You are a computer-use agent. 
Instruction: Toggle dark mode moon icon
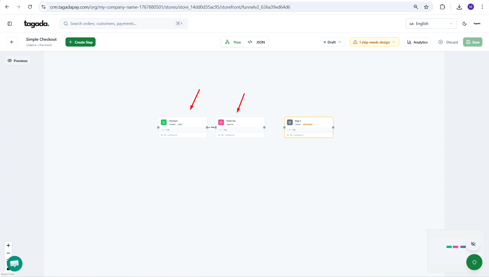(465, 24)
